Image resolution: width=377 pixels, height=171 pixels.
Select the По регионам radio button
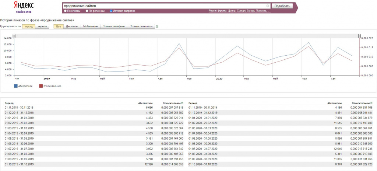(x=87, y=11)
